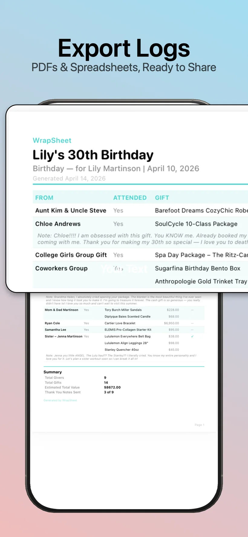This screenshot has height=537, width=248.
Task: Click the "3 of 9" notes value
Action: (x=109, y=392)
